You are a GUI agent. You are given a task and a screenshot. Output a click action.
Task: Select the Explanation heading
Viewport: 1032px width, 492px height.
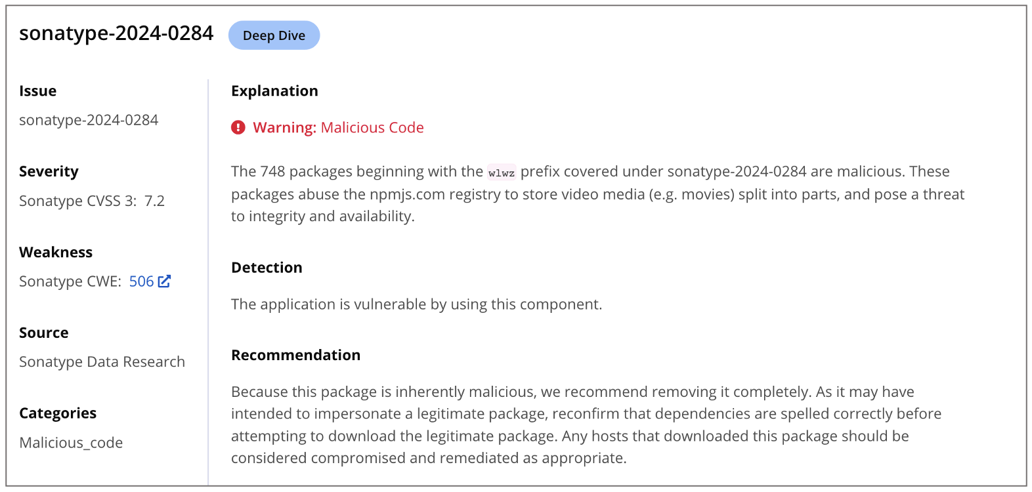(x=274, y=91)
